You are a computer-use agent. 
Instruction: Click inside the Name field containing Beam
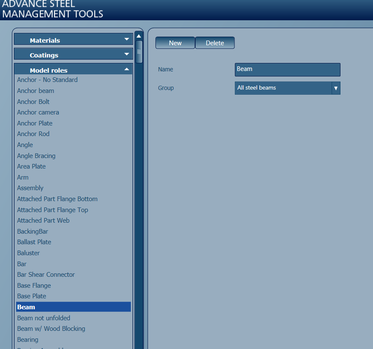287,69
